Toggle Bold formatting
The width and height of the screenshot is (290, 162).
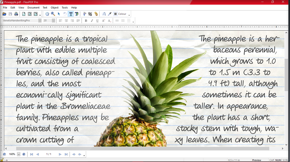(86, 21)
